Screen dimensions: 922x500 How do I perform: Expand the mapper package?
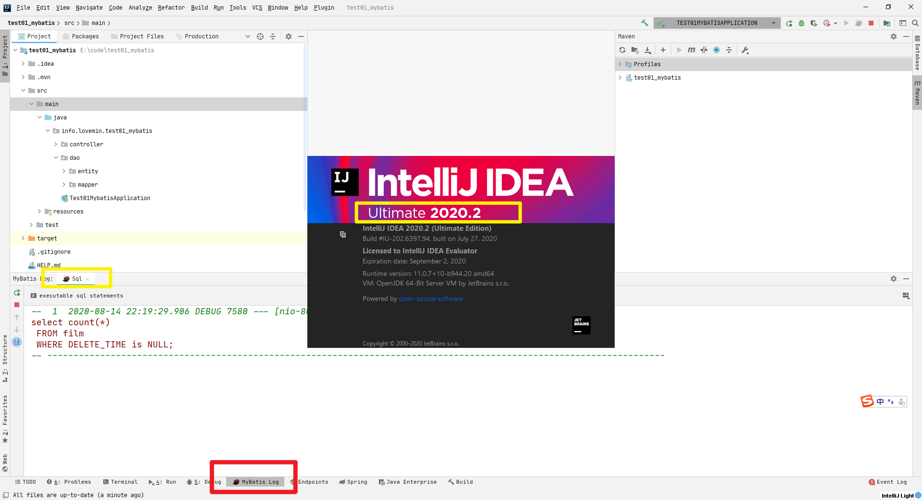pyautogui.click(x=64, y=184)
